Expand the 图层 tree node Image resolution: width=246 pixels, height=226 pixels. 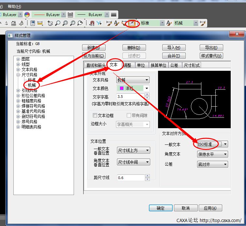coord(19,59)
